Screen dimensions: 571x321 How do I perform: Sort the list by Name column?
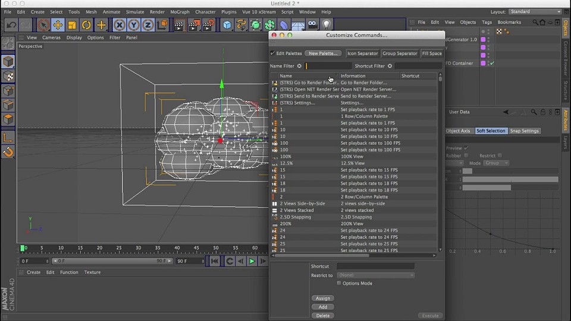click(x=309, y=75)
